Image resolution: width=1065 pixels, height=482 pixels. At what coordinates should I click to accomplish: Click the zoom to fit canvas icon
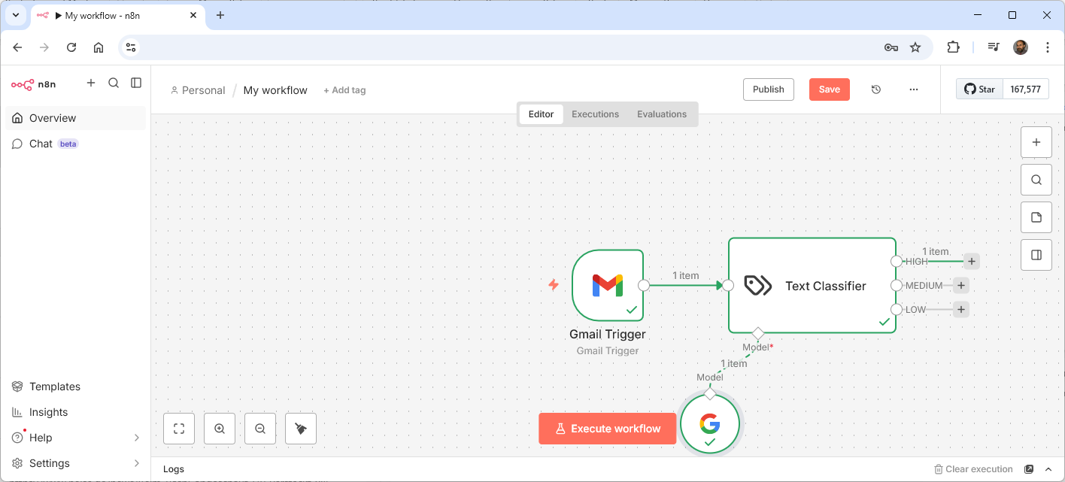tap(179, 429)
